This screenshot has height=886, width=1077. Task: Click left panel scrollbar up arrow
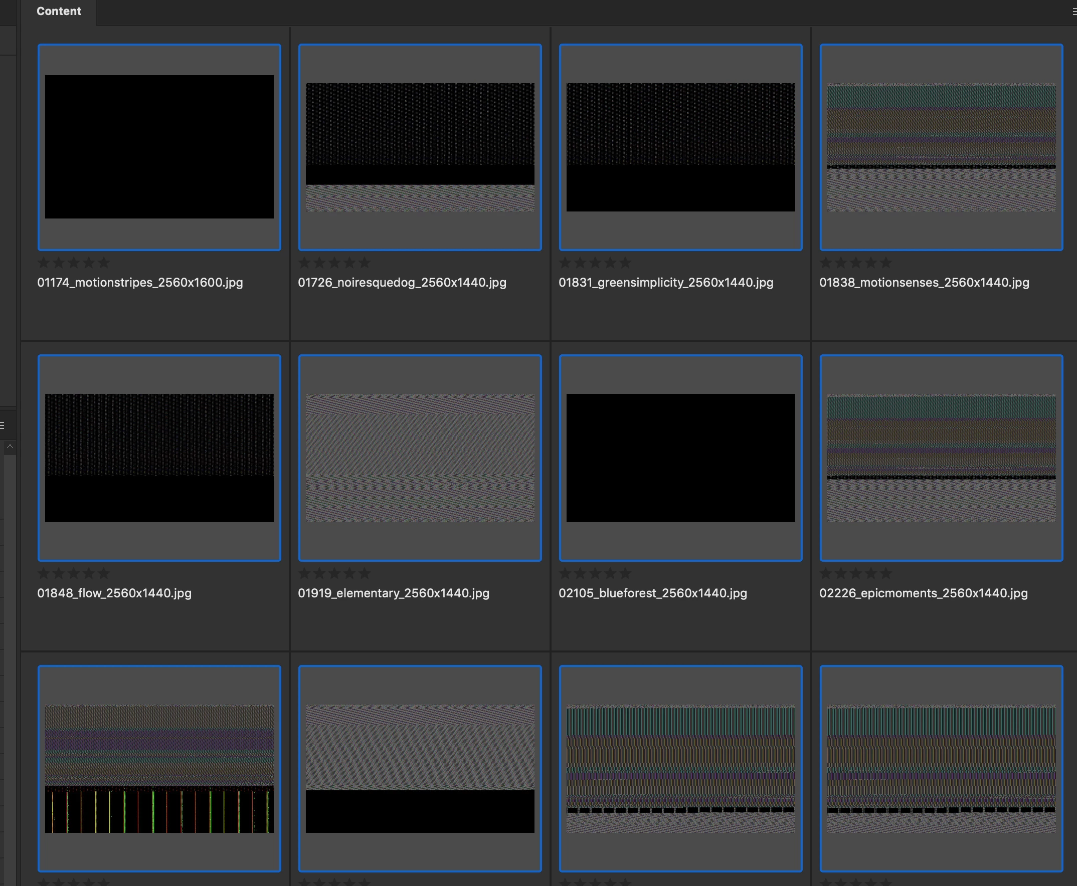pyautogui.click(x=10, y=447)
